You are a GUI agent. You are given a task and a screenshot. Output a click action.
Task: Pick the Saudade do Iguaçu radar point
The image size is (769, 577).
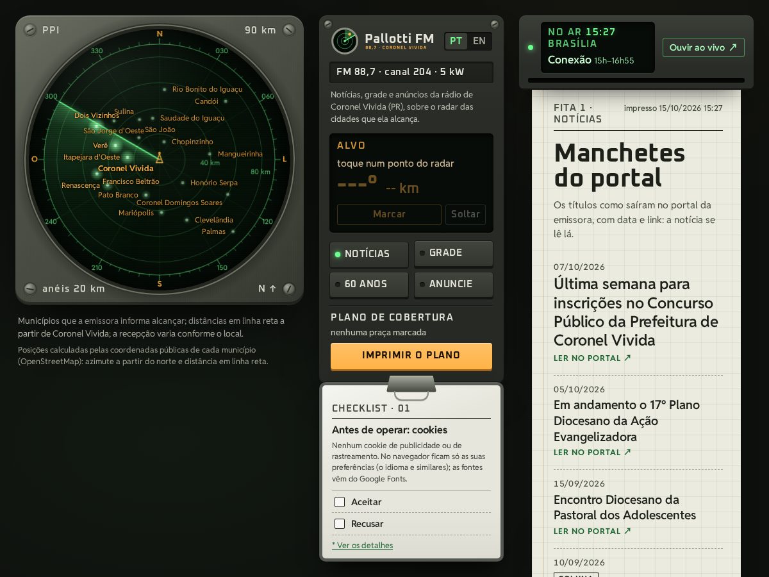pos(153,118)
